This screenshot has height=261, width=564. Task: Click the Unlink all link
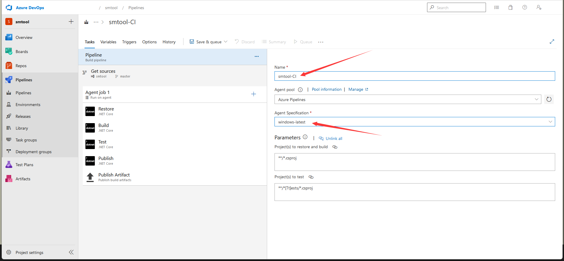pyautogui.click(x=334, y=139)
